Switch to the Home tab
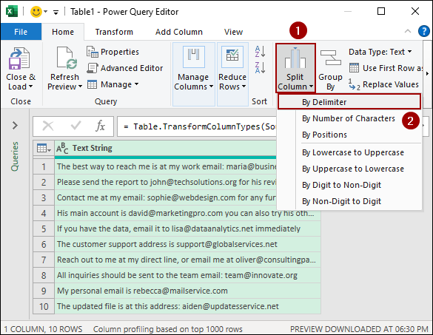Image resolution: width=433 pixels, height=335 pixels. 63,32
